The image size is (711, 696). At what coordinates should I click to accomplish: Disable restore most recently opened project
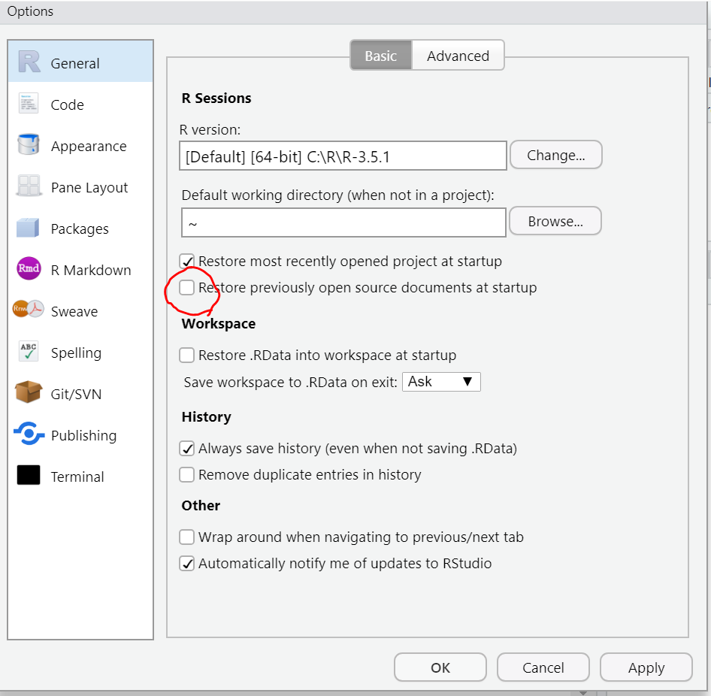pos(187,261)
